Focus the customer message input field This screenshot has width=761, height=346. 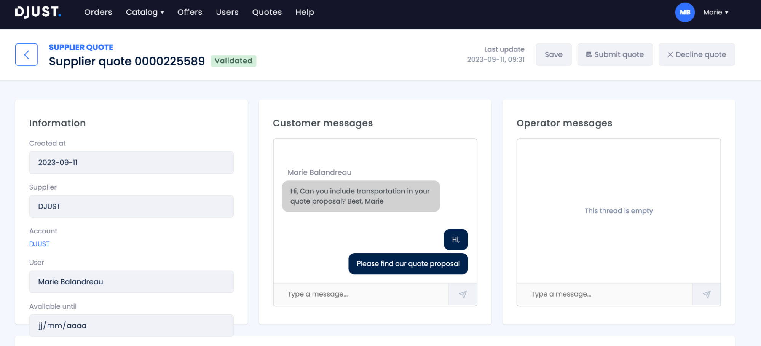point(361,294)
